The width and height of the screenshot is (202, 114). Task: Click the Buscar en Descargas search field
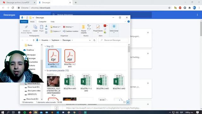[113, 40]
